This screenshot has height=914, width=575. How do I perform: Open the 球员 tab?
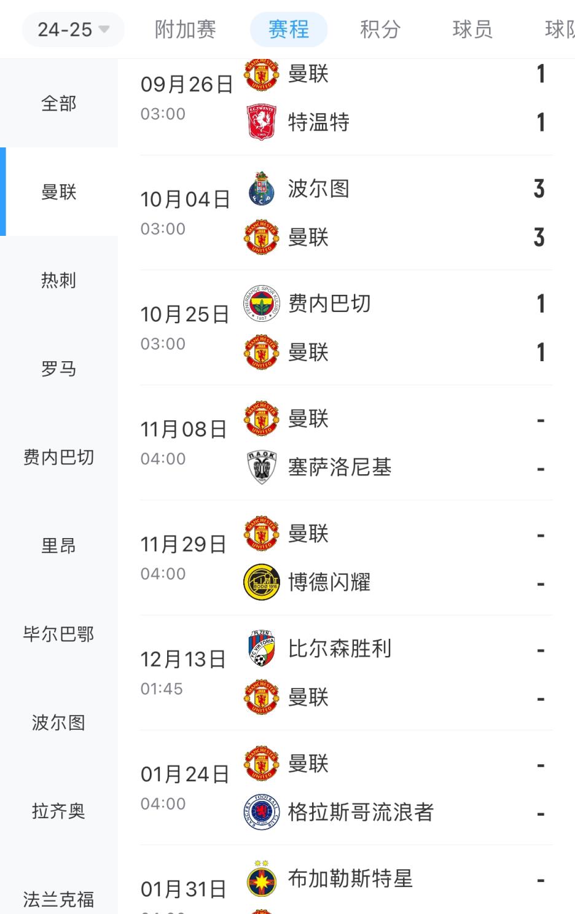472,29
